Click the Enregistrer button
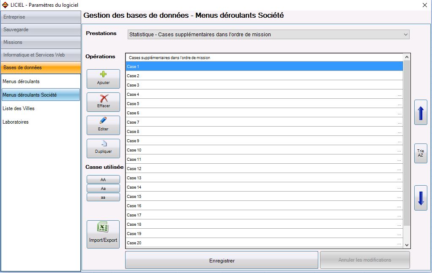This screenshot has height=273, width=432. tap(222, 260)
